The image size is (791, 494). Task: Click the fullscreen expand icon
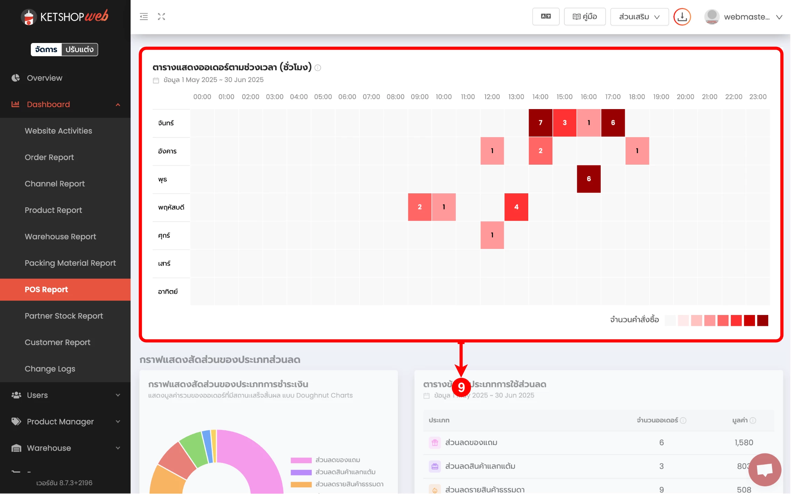point(161,16)
